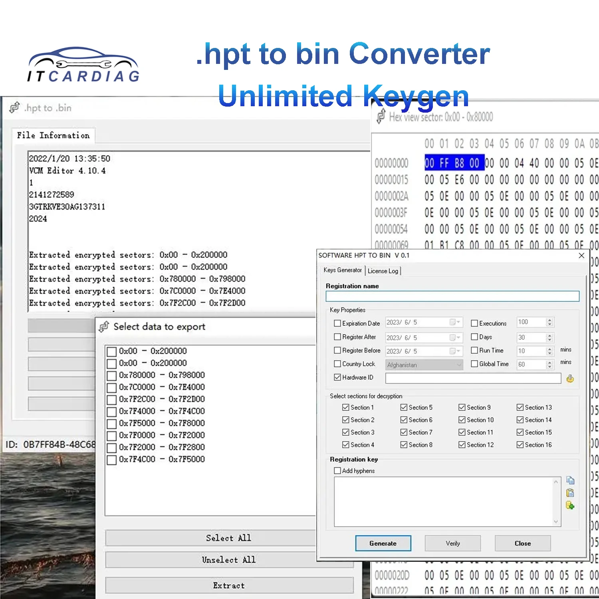The image size is (599, 599).
Task: Click the add-to-database icon with green plus
Action: tap(570, 506)
